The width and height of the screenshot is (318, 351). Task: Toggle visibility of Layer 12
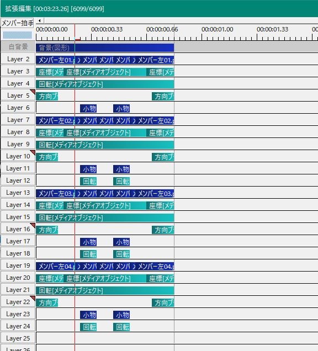tap(18, 180)
